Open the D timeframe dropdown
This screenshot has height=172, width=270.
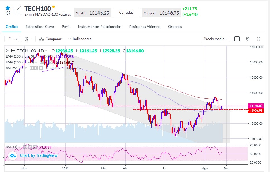(x=12, y=39)
